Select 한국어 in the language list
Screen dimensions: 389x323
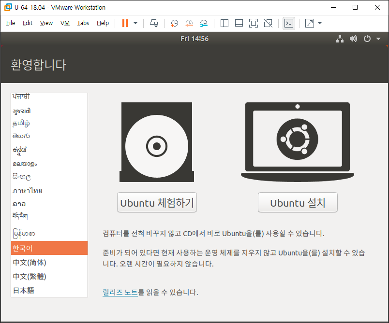click(49, 248)
